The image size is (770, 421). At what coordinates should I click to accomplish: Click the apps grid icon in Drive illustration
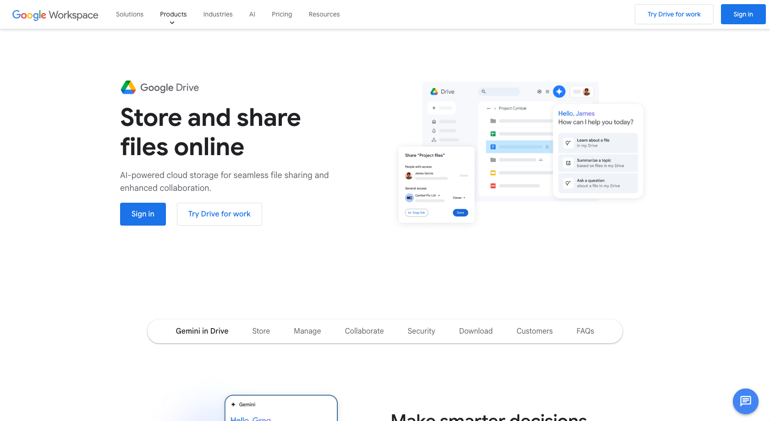(x=547, y=92)
